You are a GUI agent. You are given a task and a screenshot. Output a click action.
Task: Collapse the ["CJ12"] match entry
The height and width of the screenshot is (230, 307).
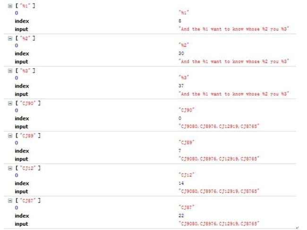pyautogui.click(x=10, y=168)
